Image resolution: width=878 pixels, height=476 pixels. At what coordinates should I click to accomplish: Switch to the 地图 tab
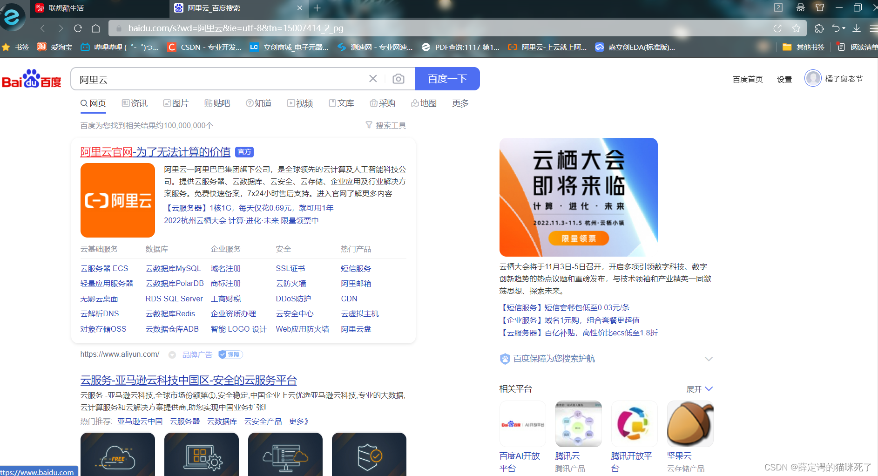[x=424, y=103]
